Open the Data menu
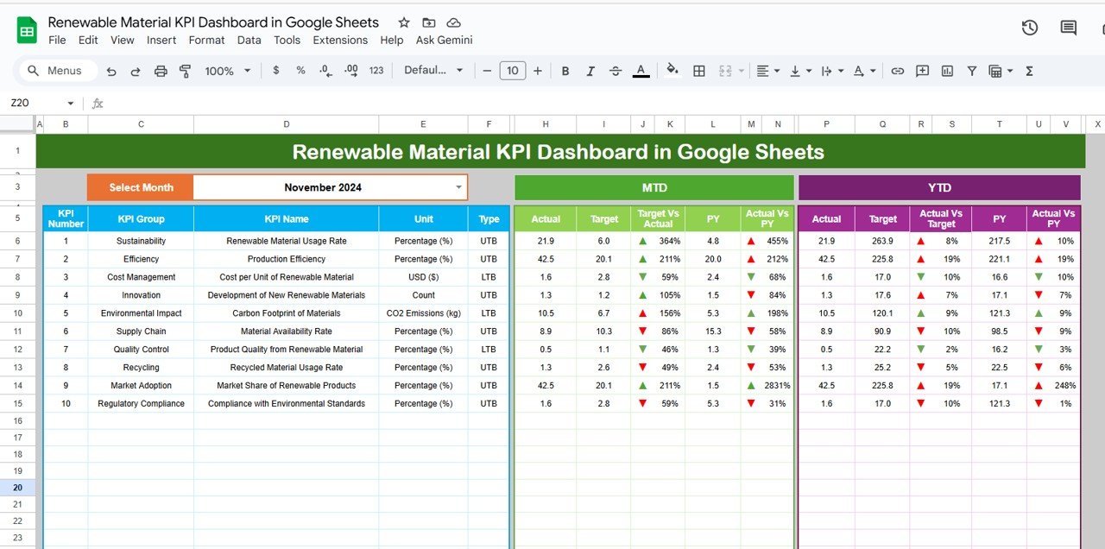The height and width of the screenshot is (549, 1105). 249,40
